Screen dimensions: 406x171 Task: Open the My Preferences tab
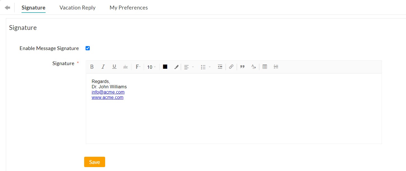tap(129, 8)
